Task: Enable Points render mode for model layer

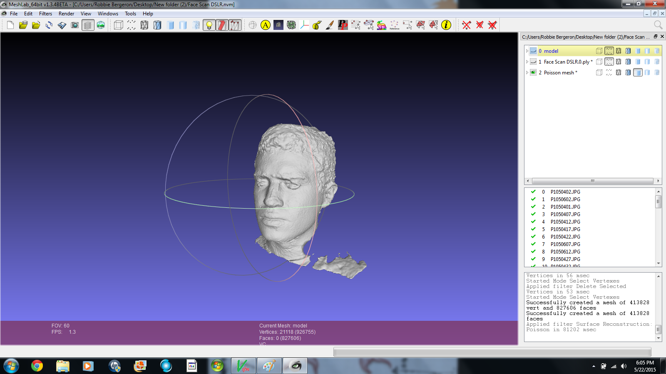Action: (609, 51)
